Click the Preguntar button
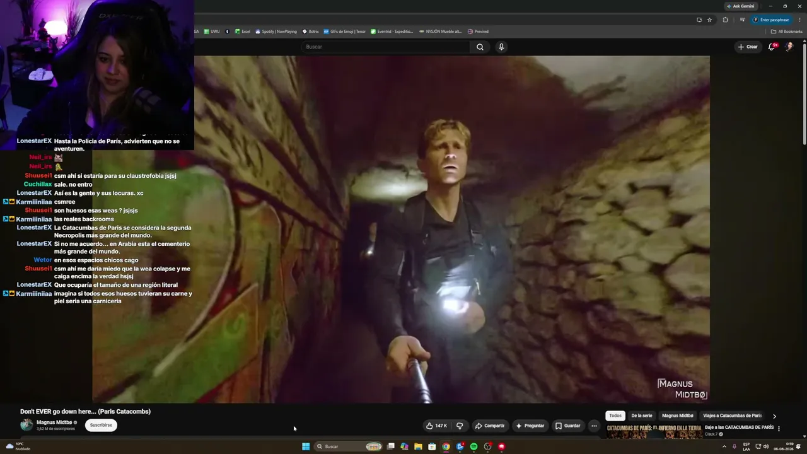 [x=530, y=426]
